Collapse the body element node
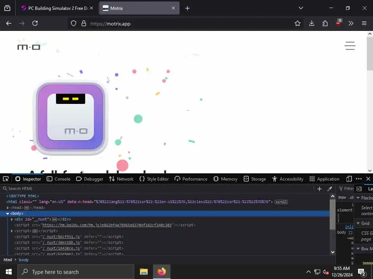 pyautogui.click(x=8, y=214)
